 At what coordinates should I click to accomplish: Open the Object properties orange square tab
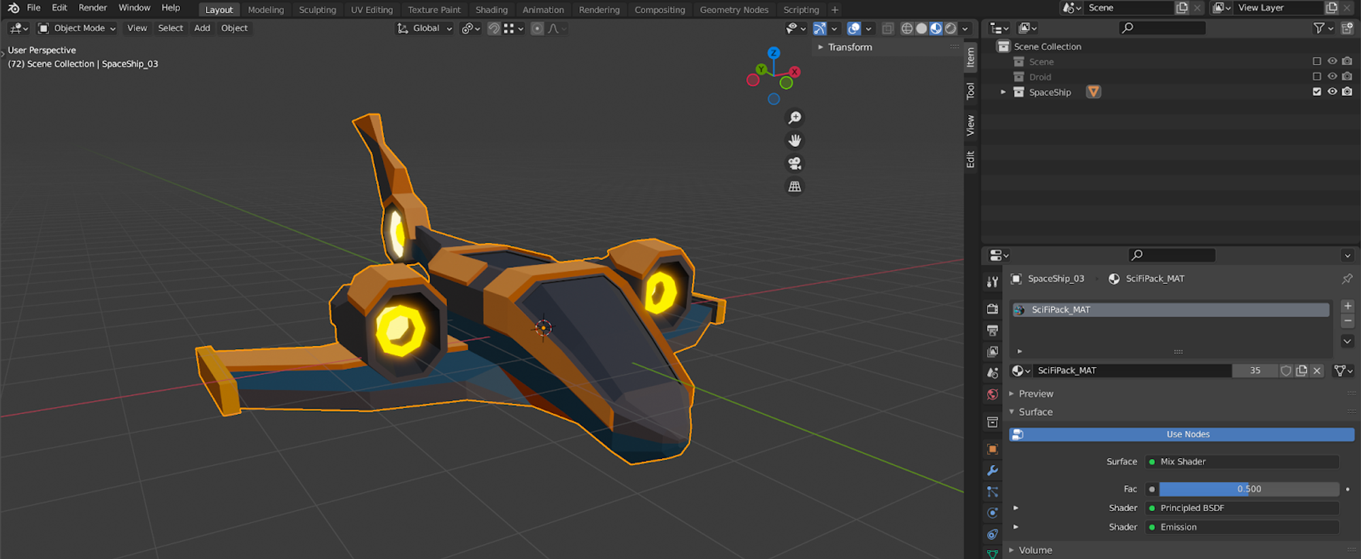point(992,449)
